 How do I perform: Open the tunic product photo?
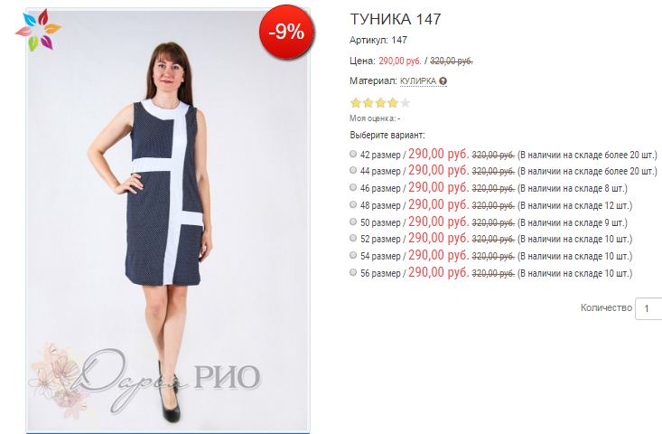pyautogui.click(x=168, y=220)
